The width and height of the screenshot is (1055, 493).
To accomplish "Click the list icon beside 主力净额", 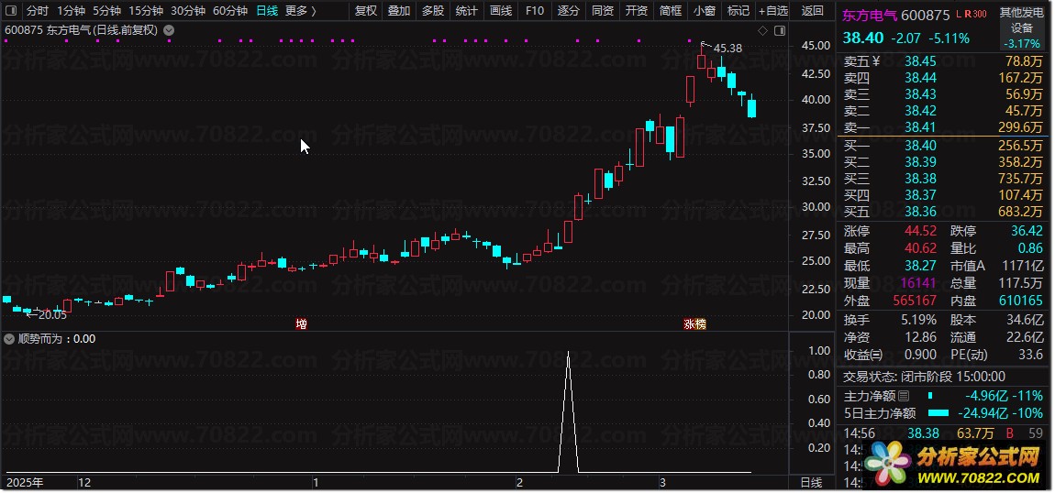I will [x=904, y=396].
